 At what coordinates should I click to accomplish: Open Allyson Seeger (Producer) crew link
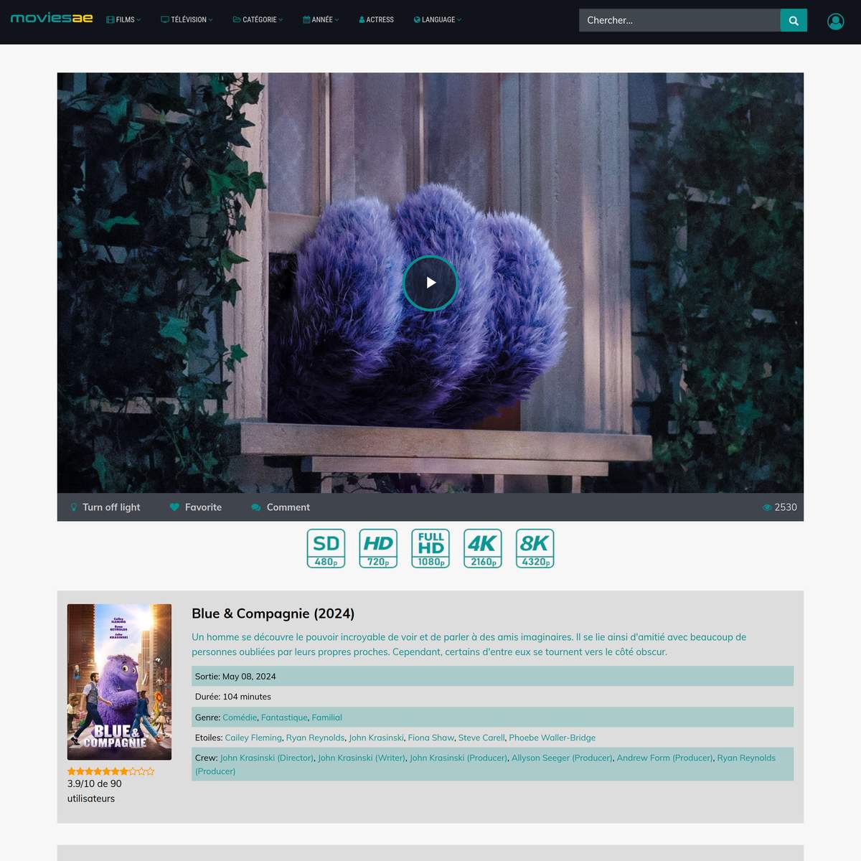click(562, 758)
